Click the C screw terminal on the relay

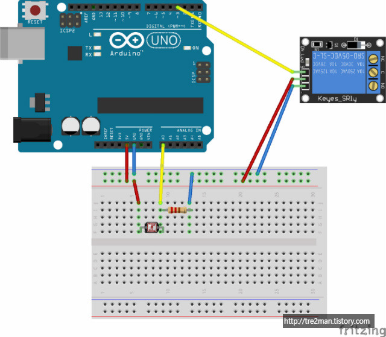[373, 72]
